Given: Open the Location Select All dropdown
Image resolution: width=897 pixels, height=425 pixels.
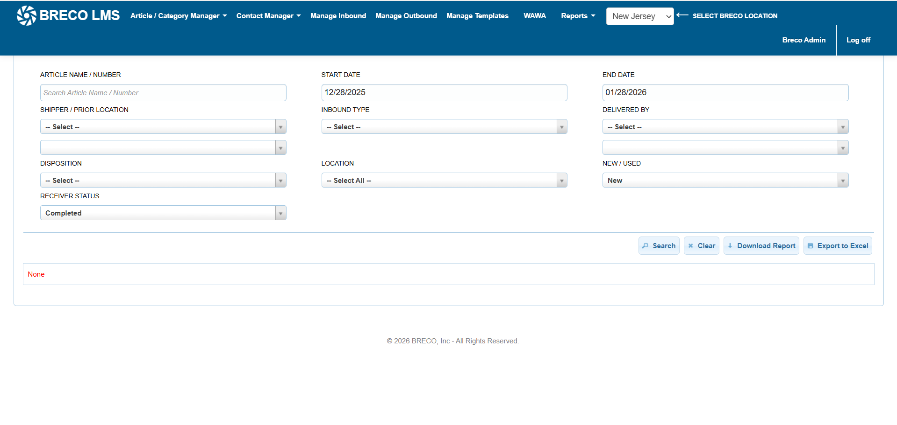Looking at the screenshot, I should 444,181.
